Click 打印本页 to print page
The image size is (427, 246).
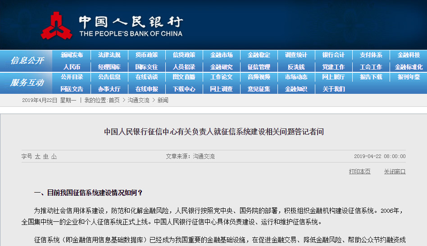point(360,171)
